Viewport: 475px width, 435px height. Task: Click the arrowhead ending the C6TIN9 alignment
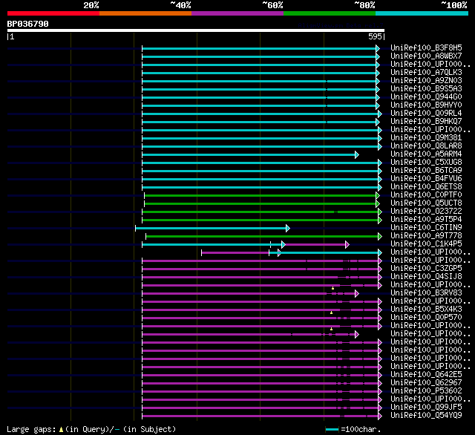click(288, 229)
